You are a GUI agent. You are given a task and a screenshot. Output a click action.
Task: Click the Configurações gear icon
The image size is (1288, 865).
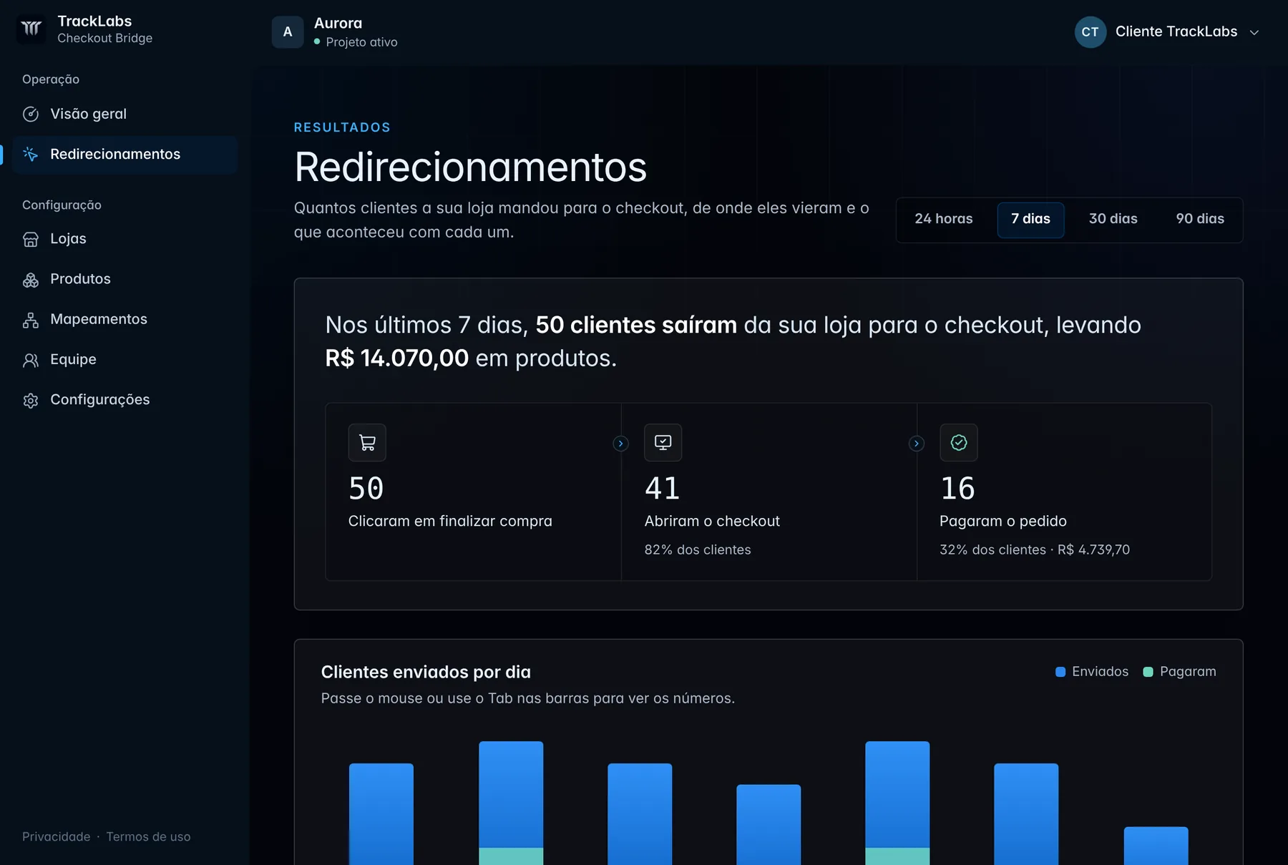[x=31, y=400]
